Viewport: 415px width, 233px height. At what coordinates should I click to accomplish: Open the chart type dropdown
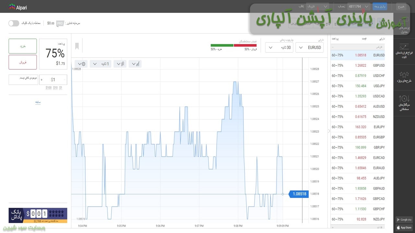pos(135,64)
